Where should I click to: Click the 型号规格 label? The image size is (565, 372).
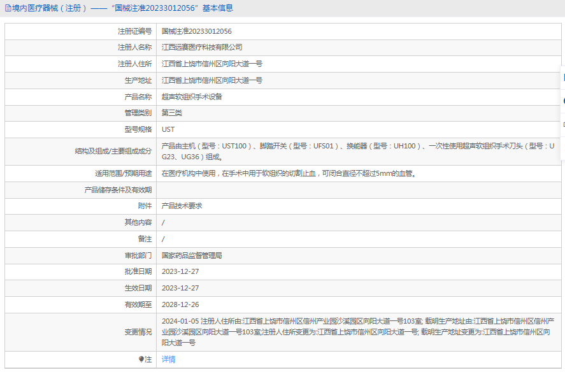(138, 129)
